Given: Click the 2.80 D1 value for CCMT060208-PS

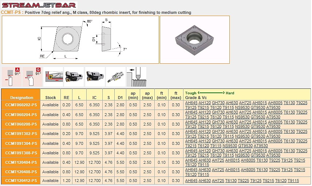Looking at the screenshot, I should coord(121,124).
